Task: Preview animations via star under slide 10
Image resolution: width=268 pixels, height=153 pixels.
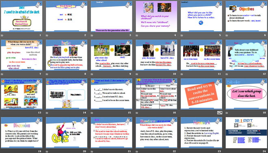Action: 137,74
